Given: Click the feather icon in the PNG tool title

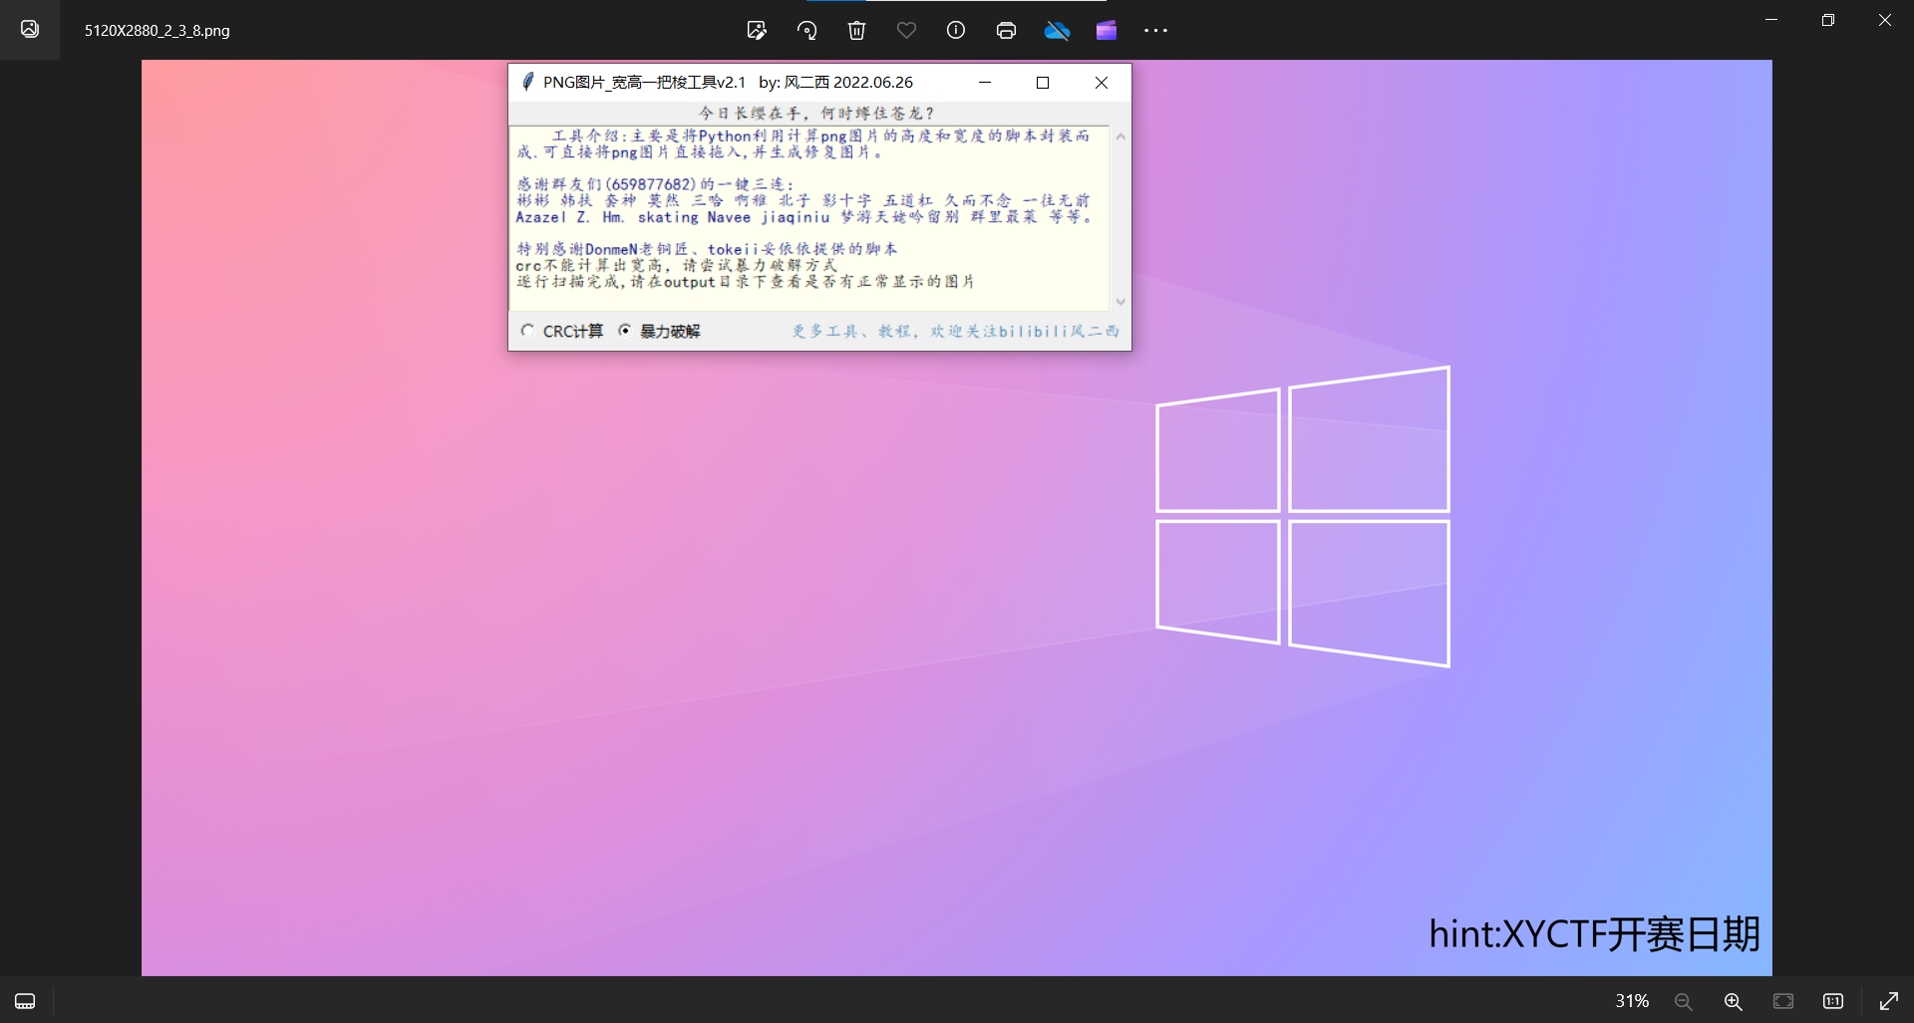Looking at the screenshot, I should pyautogui.click(x=527, y=82).
